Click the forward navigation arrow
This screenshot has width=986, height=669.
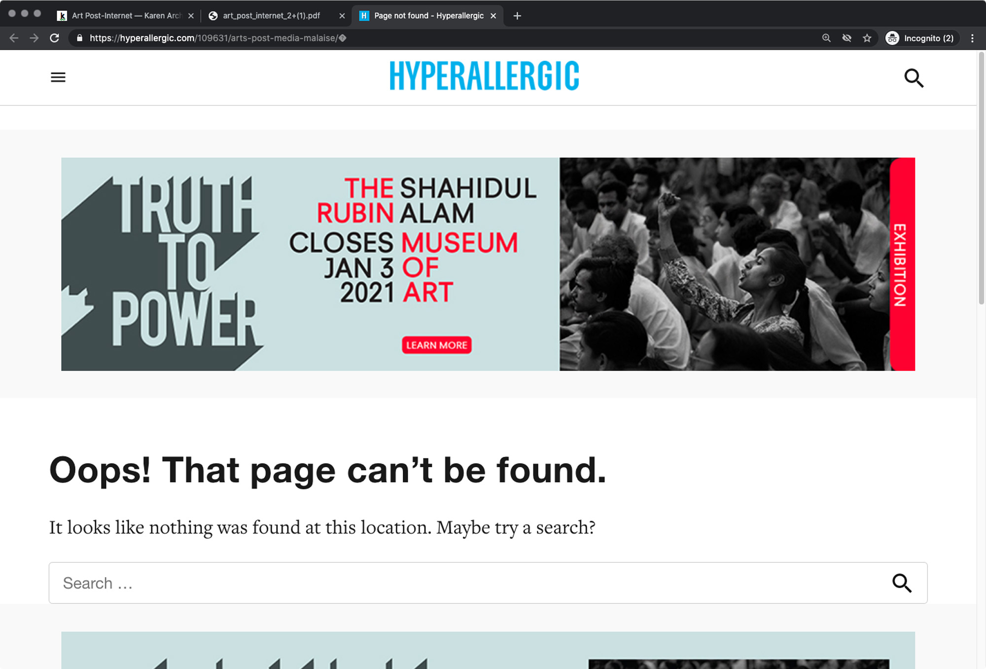point(34,38)
